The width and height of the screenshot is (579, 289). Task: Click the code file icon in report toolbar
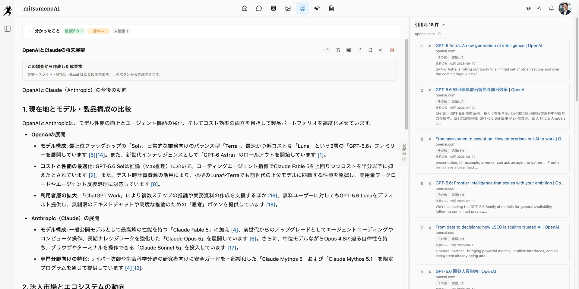tap(359, 50)
